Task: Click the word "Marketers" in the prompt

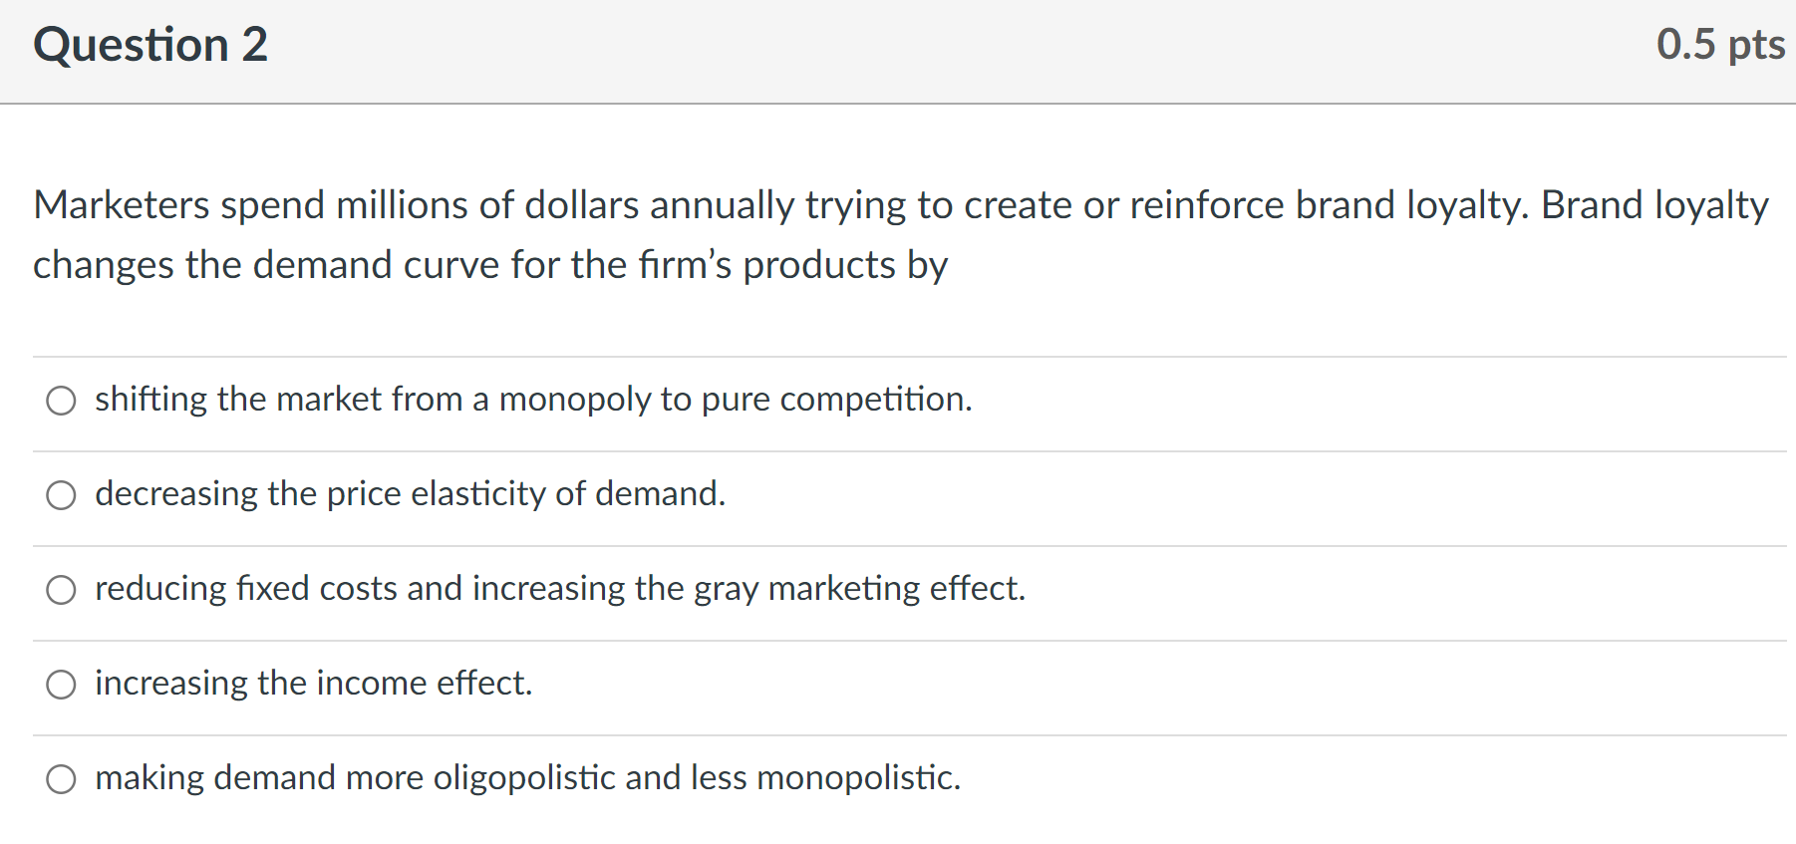Action: point(122,205)
